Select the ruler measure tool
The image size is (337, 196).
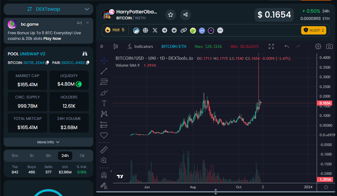[x=104, y=150]
